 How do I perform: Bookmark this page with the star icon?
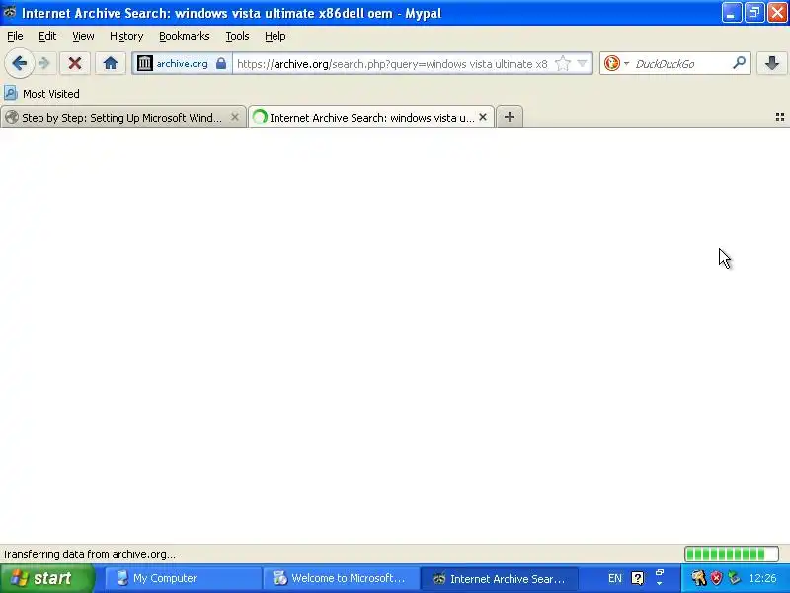tap(562, 63)
